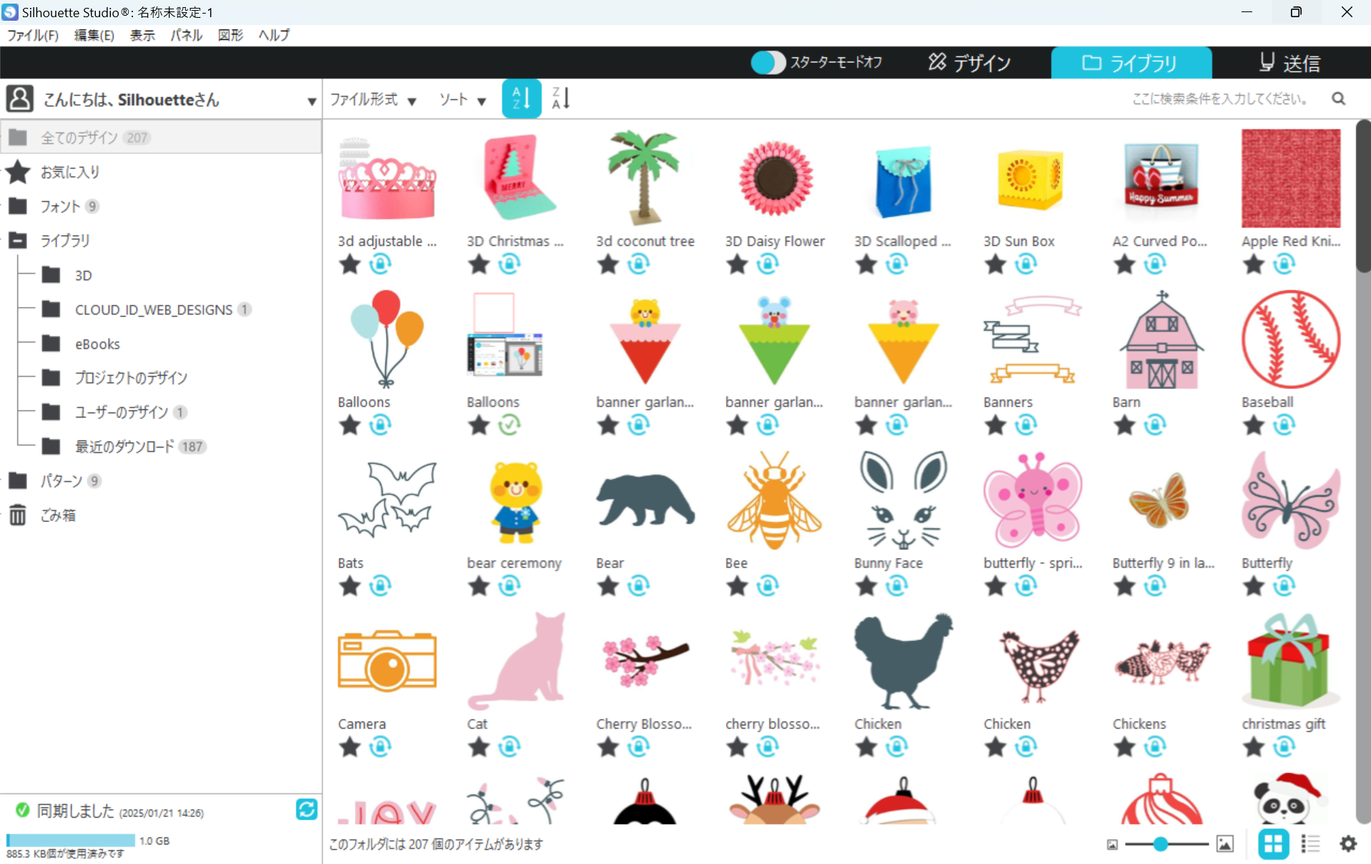Open library settings gear
Image resolution: width=1371 pixels, height=864 pixels.
pyautogui.click(x=1348, y=844)
